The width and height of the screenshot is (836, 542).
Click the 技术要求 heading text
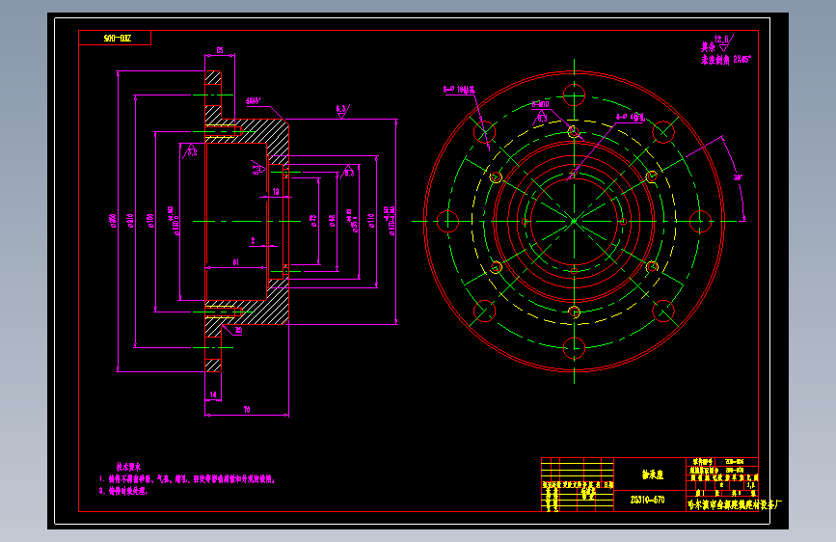click(128, 467)
